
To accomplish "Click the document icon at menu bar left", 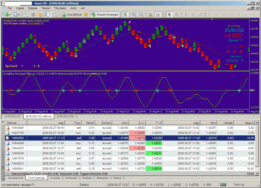I will point(4,8).
